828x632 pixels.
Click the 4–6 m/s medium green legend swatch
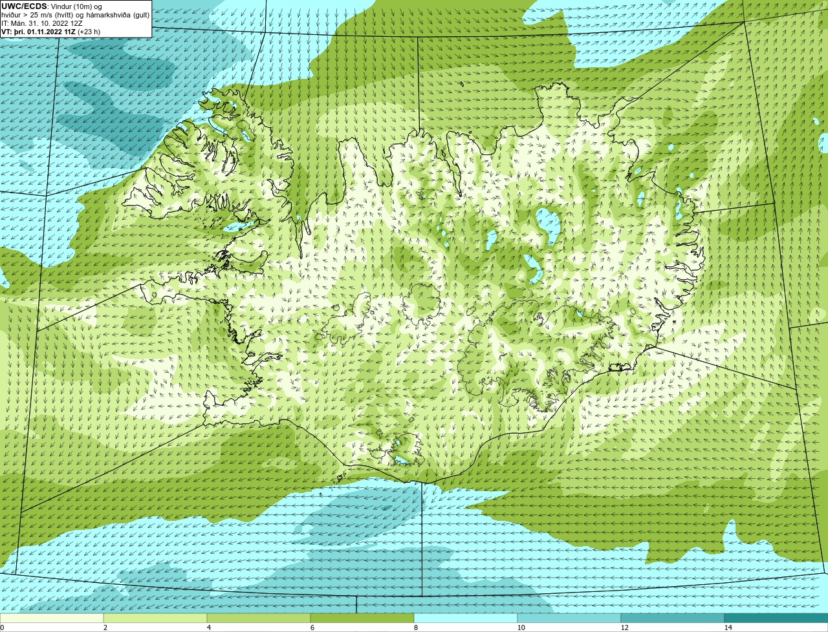[259, 618]
